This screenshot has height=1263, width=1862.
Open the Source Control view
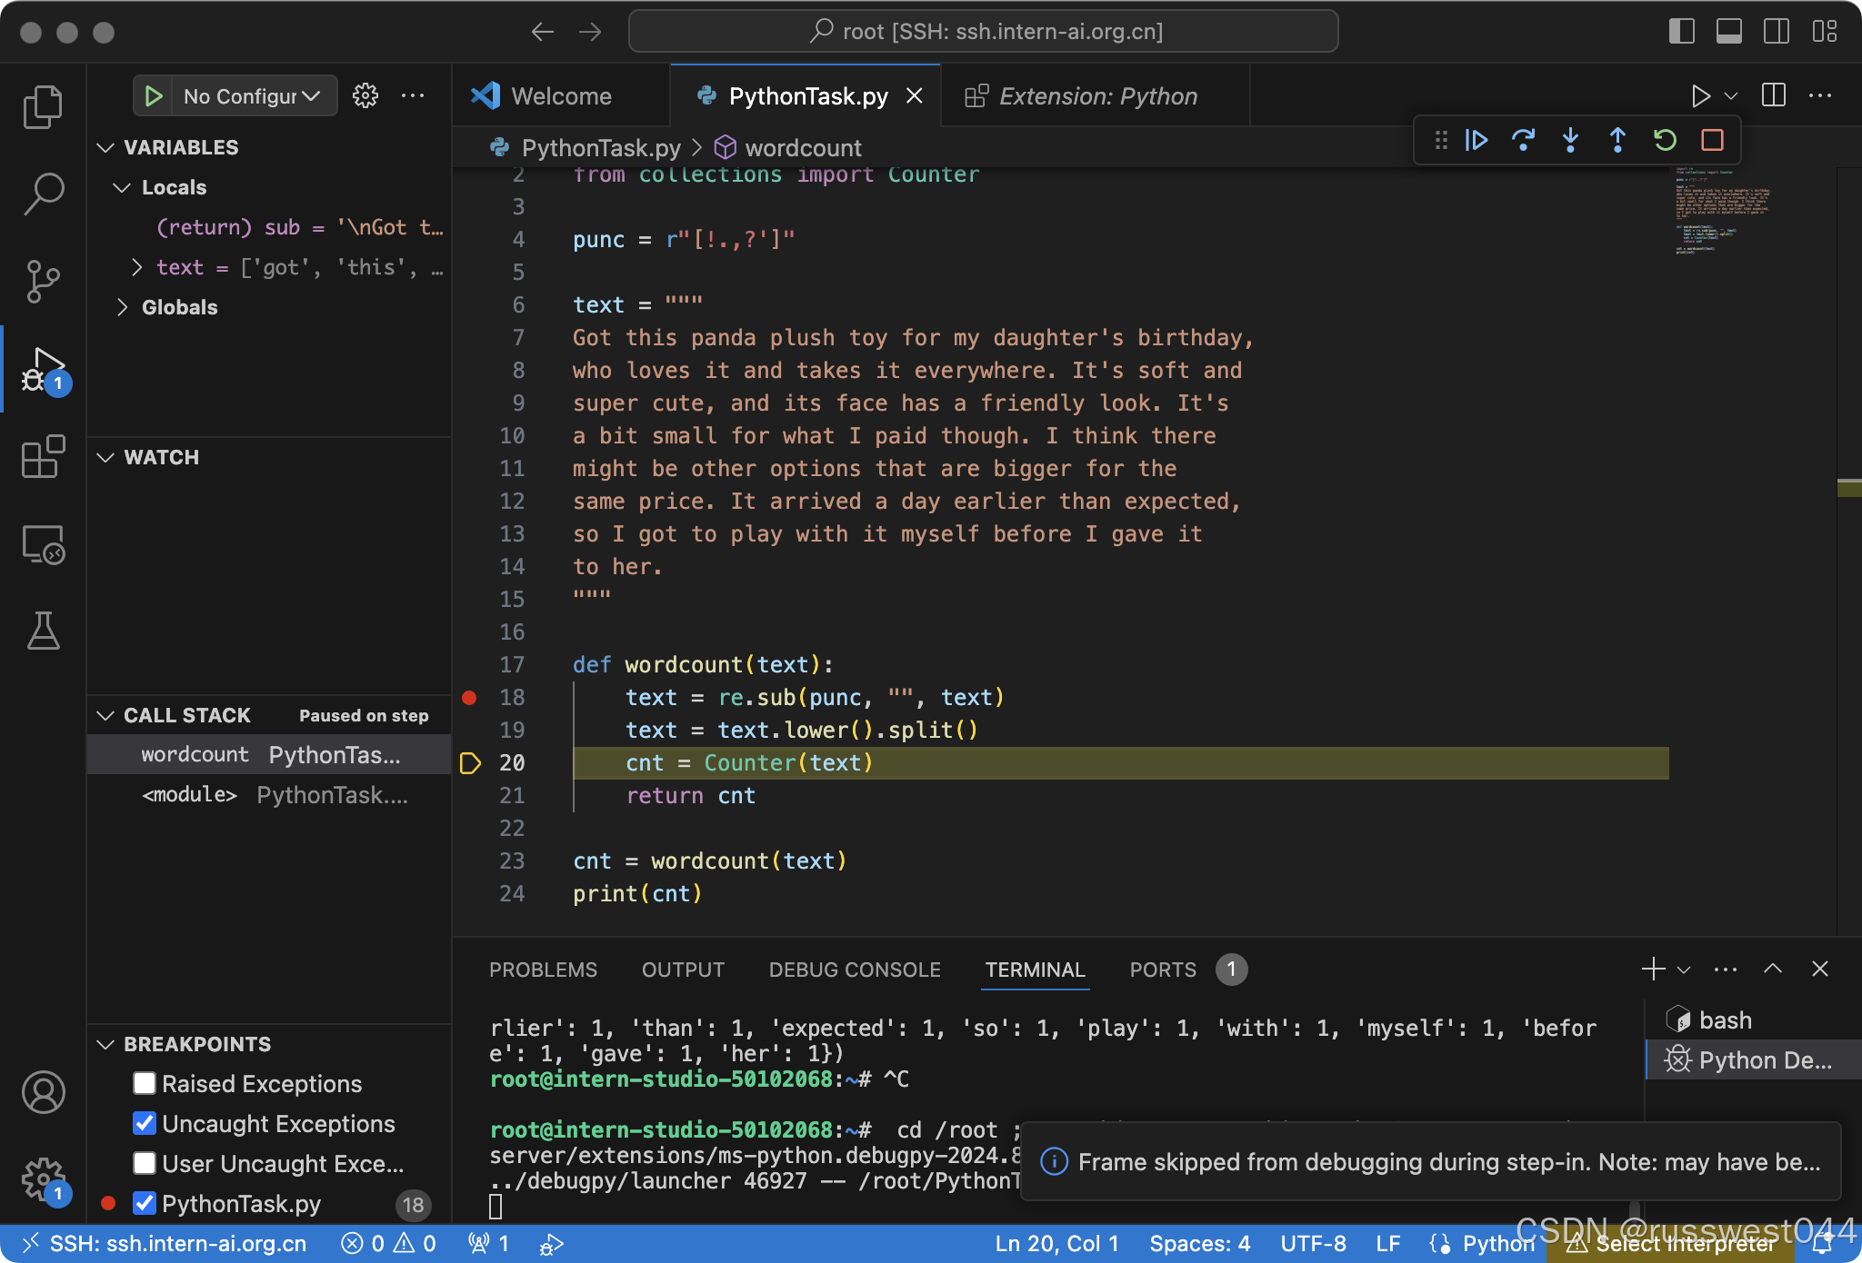[x=42, y=282]
